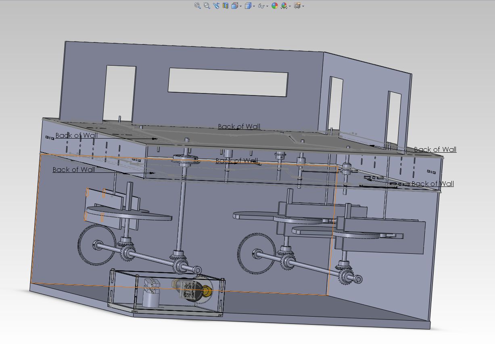
Task: Activate the Zoom to Area tool
Action: pyautogui.click(x=207, y=6)
